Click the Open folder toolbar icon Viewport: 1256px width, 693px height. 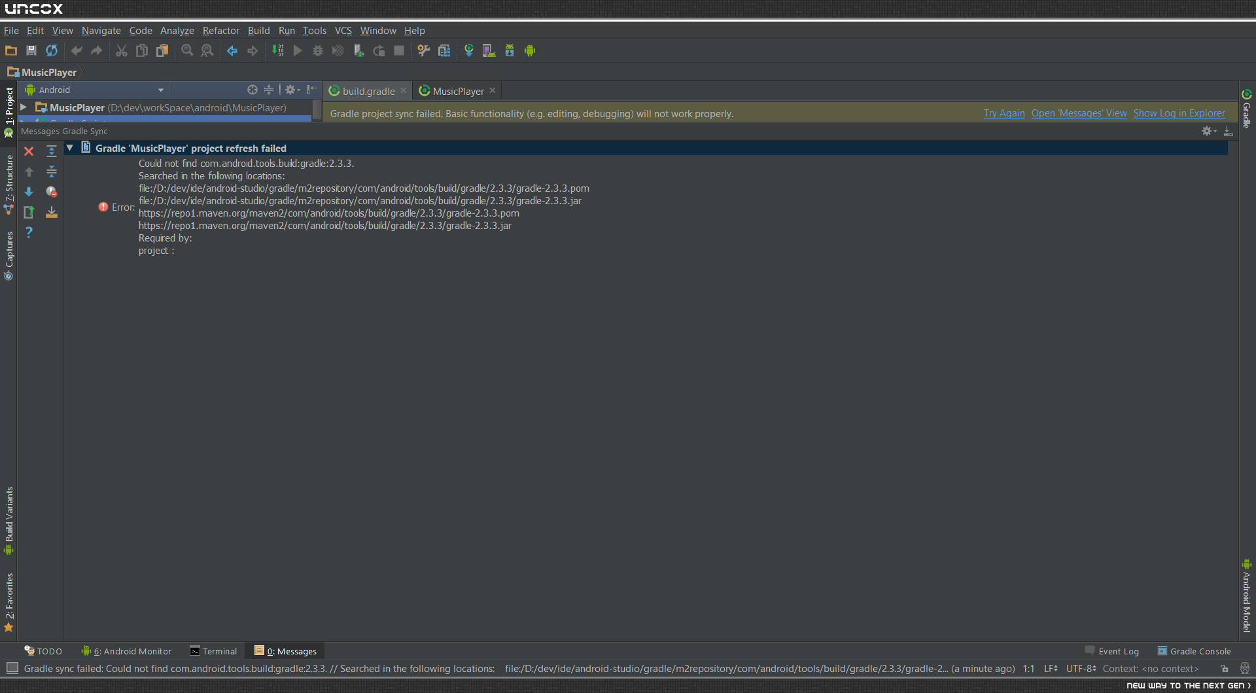(11, 50)
